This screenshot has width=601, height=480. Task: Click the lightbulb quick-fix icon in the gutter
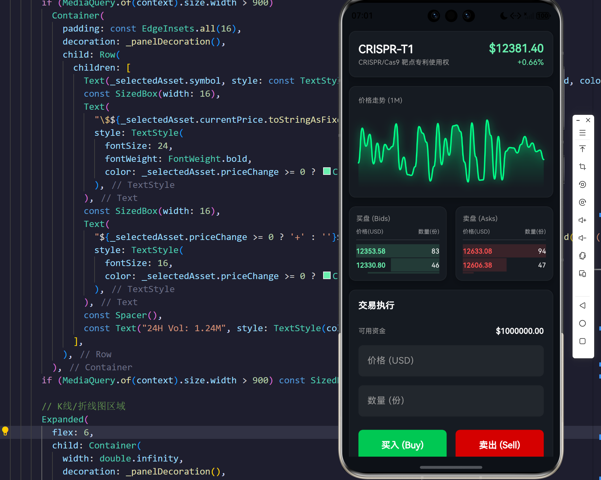click(x=5, y=431)
